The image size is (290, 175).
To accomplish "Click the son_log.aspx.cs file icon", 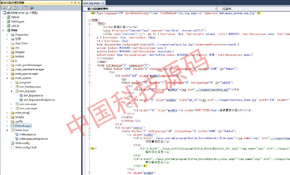I will [21, 95].
